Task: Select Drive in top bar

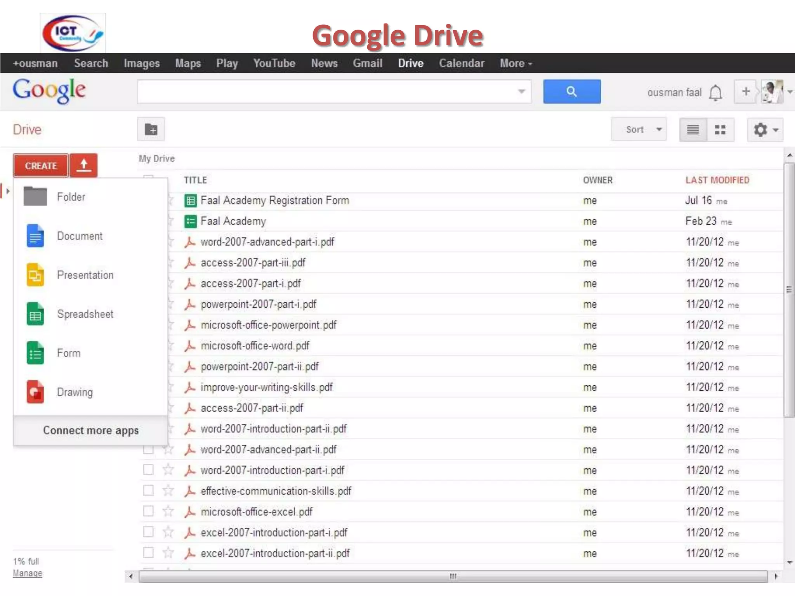Action: [x=411, y=63]
